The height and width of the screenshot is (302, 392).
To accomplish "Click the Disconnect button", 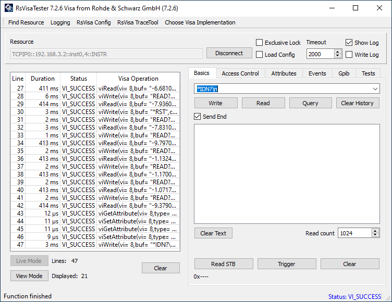I will [x=229, y=53].
